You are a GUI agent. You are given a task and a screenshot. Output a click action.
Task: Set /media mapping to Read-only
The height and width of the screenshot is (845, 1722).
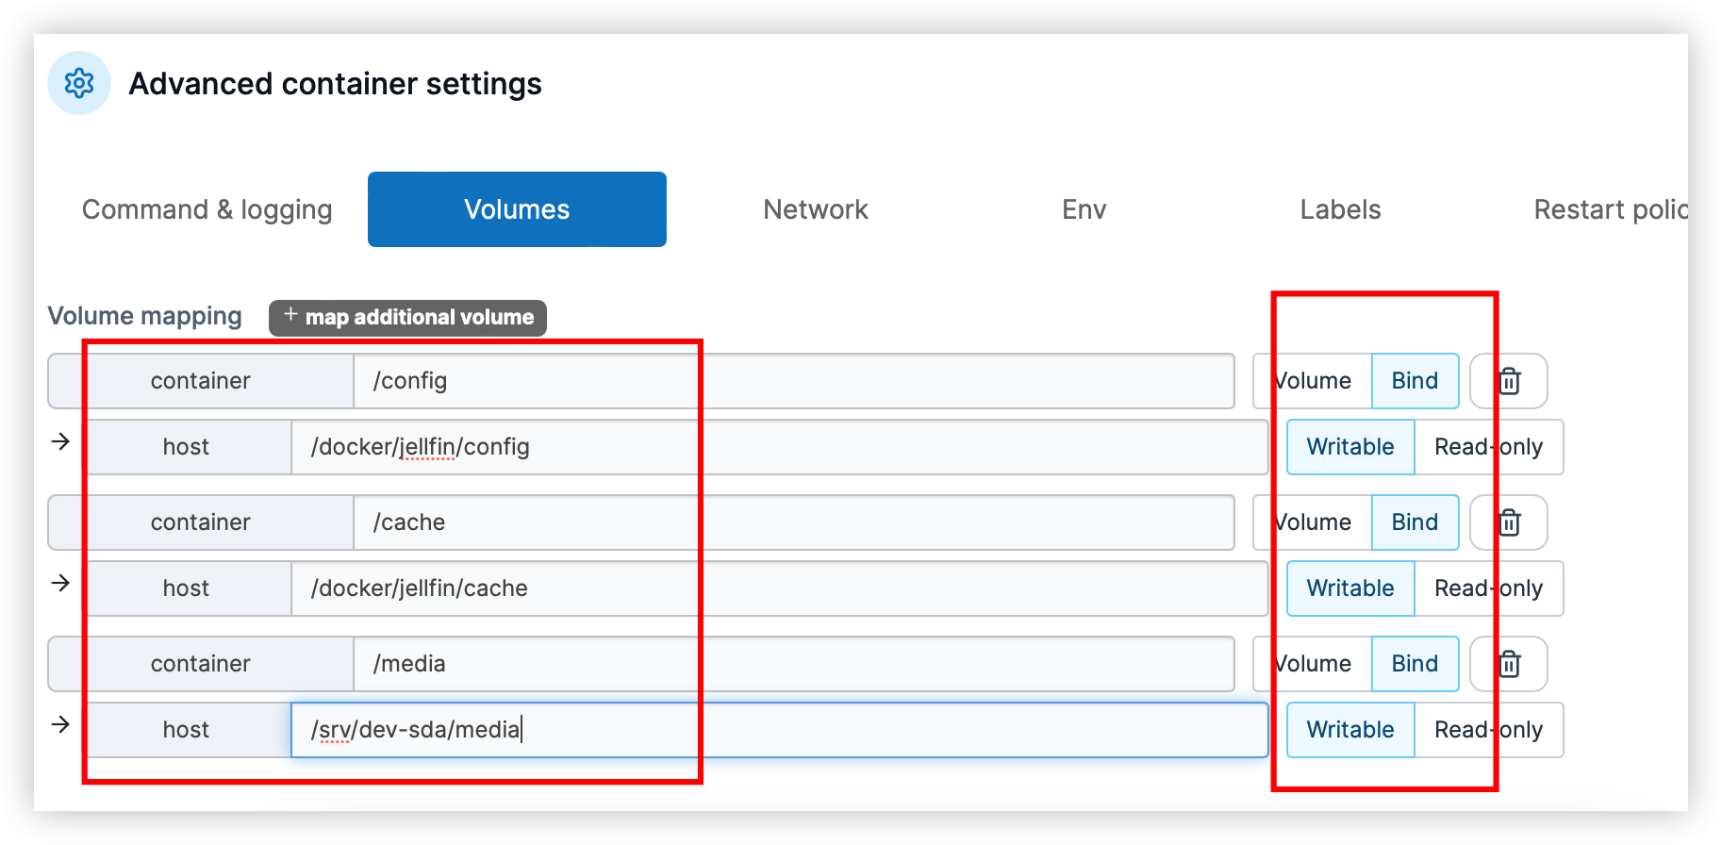pyautogui.click(x=1488, y=730)
